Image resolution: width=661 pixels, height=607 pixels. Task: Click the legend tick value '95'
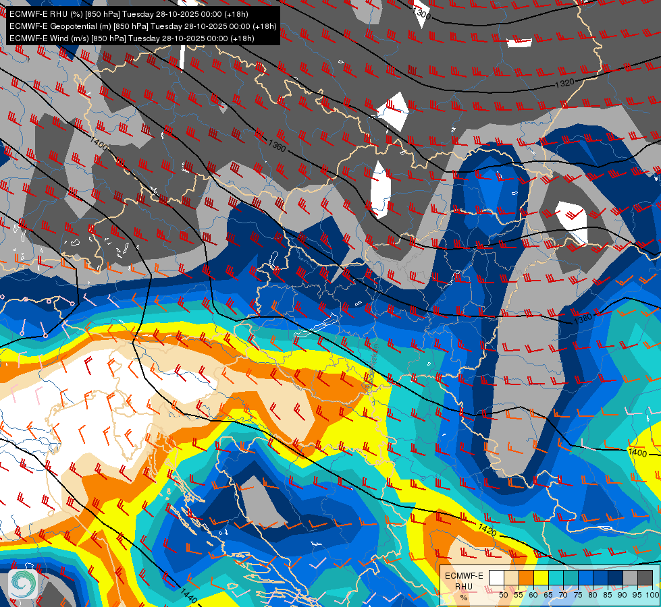[637, 595]
